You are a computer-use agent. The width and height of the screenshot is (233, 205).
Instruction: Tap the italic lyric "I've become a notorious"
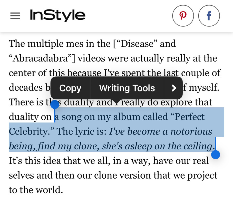point(160,131)
